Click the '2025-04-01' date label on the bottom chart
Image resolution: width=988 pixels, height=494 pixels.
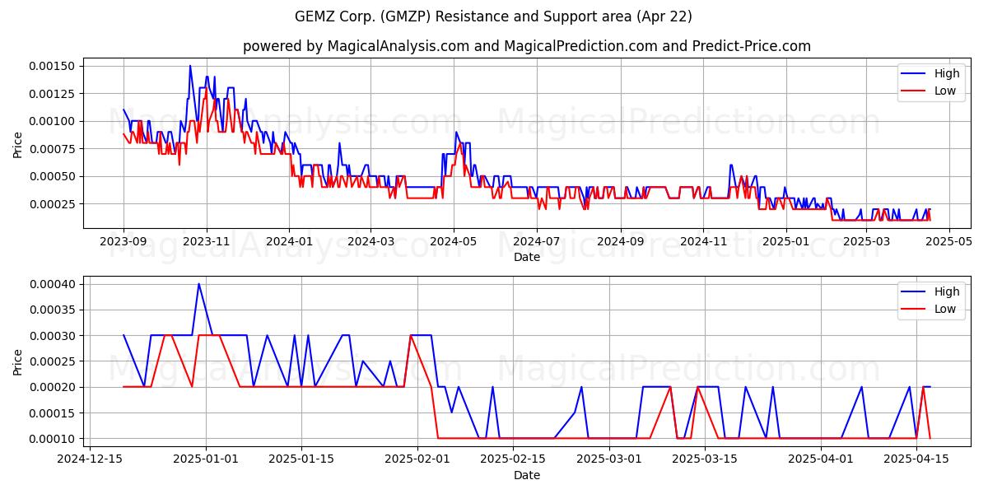point(821,459)
